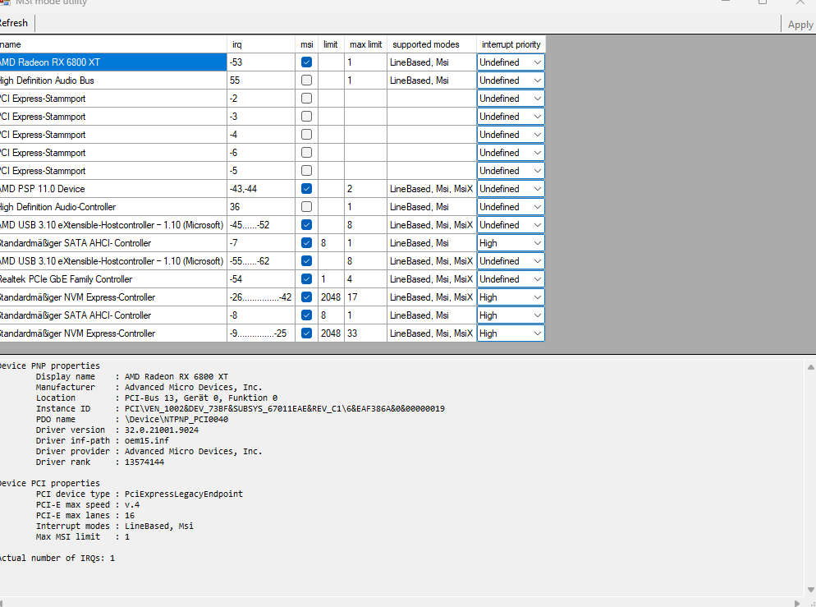Click irq cell '-43,-44'
The image size is (816, 607).
tap(261, 188)
